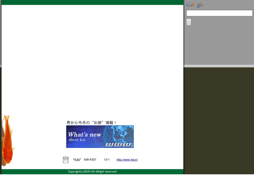Click the "KAI" name text
Image resolution: width=254 pixels, height=190 pixels.
point(77,160)
